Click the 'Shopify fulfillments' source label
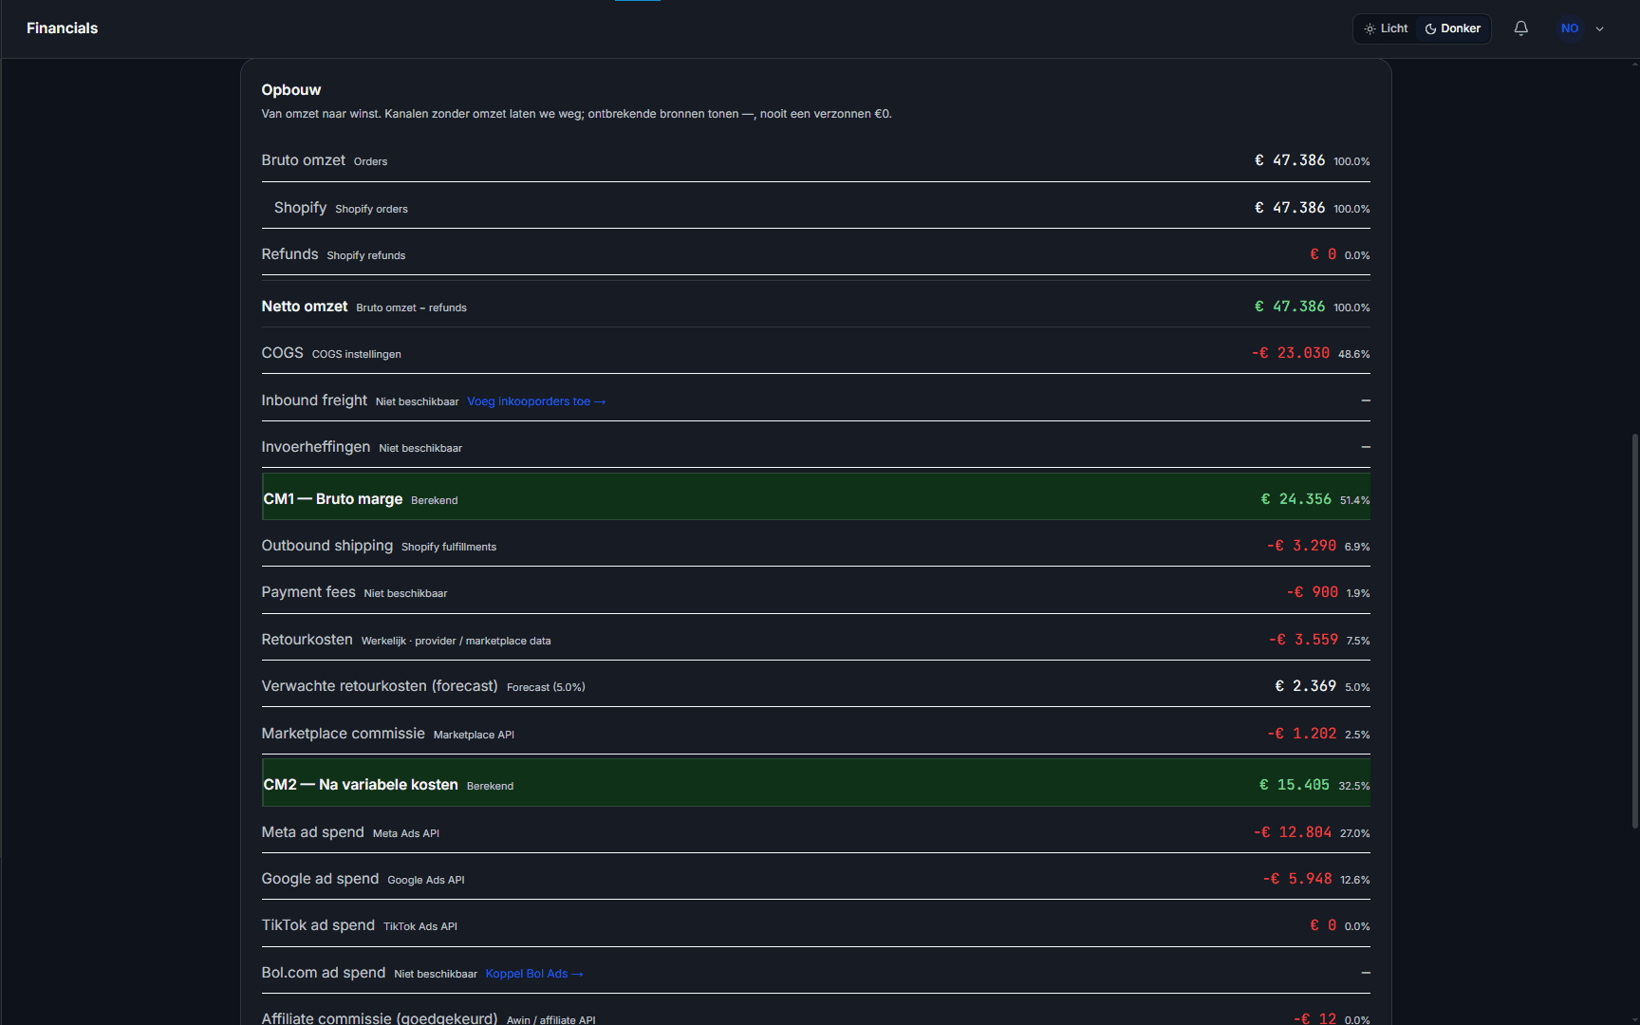The height and width of the screenshot is (1025, 1640). coord(449,547)
